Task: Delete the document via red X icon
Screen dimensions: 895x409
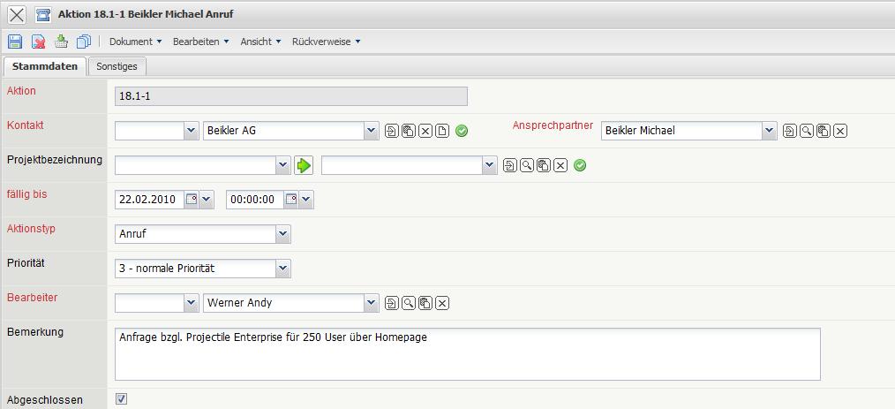Action: click(x=38, y=42)
